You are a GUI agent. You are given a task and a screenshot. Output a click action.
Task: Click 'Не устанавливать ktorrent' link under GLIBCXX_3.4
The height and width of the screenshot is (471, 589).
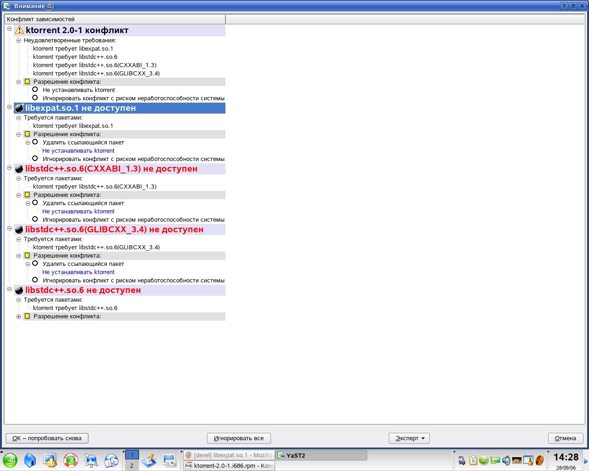pyautogui.click(x=78, y=272)
